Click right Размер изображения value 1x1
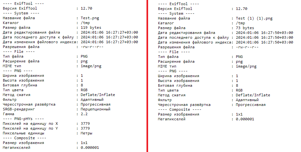 239,115
